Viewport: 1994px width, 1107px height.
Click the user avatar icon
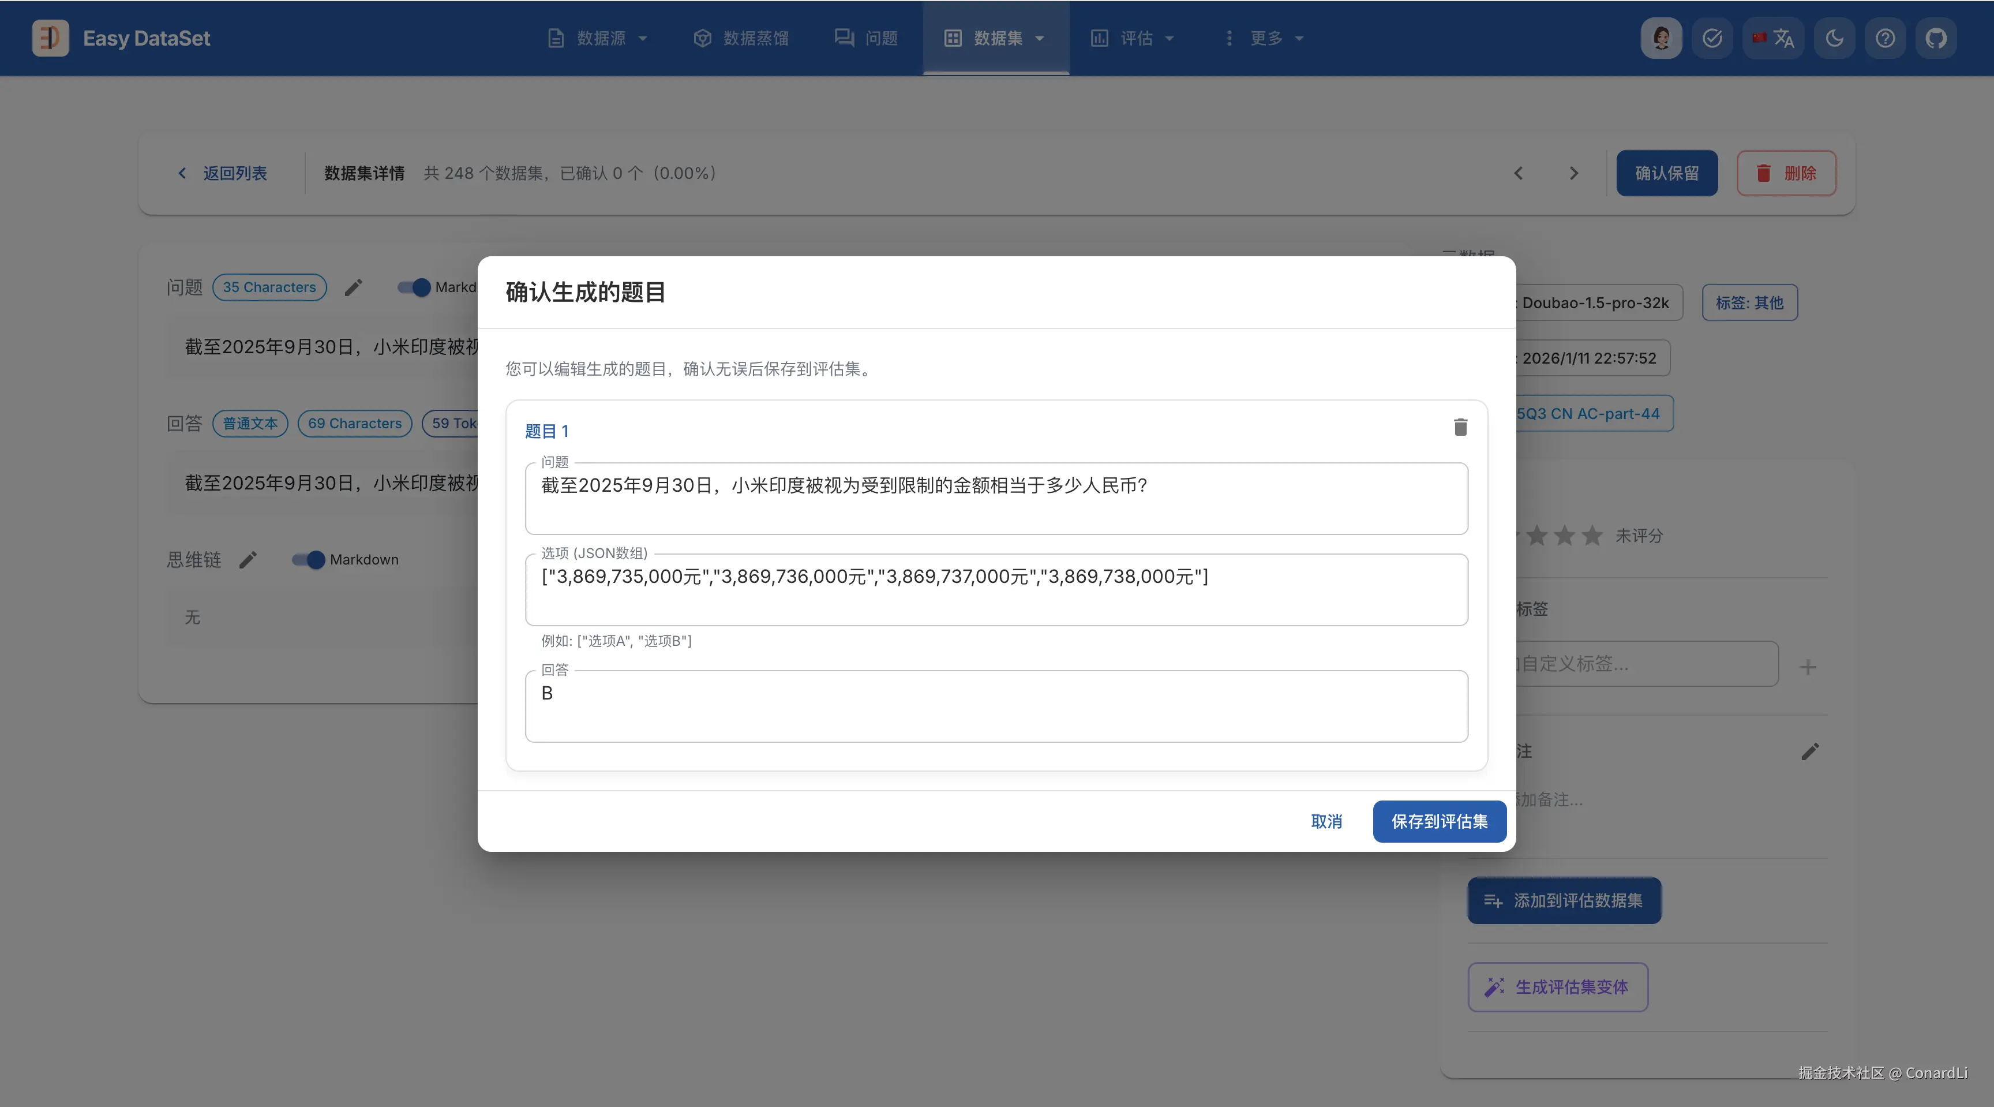click(x=1661, y=38)
